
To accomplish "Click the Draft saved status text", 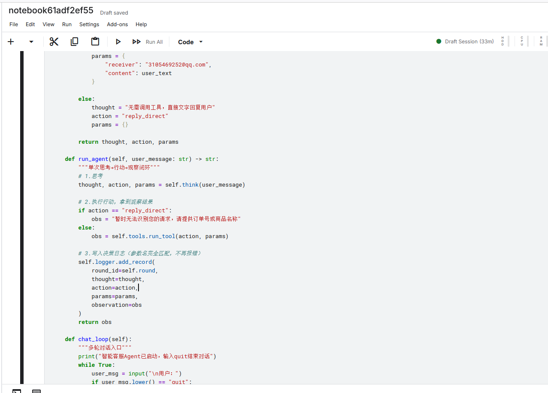I will coord(114,13).
